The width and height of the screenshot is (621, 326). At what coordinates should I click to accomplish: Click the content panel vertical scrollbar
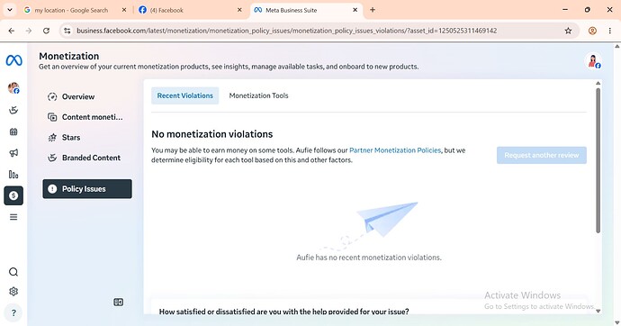pos(598,160)
